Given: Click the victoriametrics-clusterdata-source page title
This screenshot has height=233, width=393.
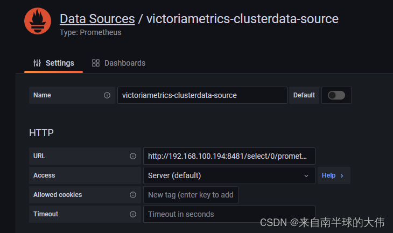Looking at the screenshot, I should pyautogui.click(x=242, y=19).
